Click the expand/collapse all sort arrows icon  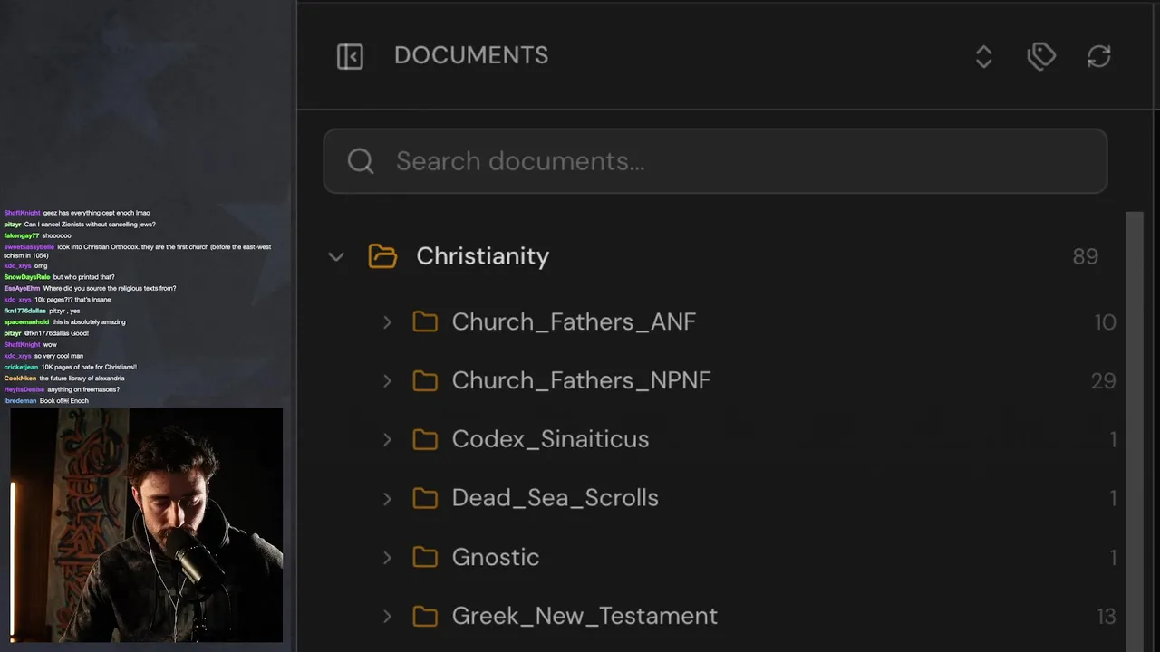[x=983, y=56]
